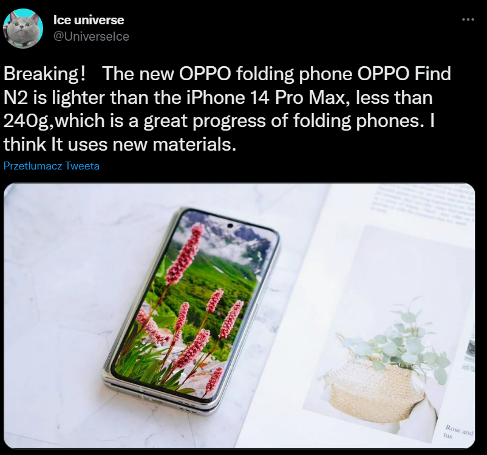This screenshot has height=455, width=487.
Task: Click the 240g weight text
Action: click(26, 121)
